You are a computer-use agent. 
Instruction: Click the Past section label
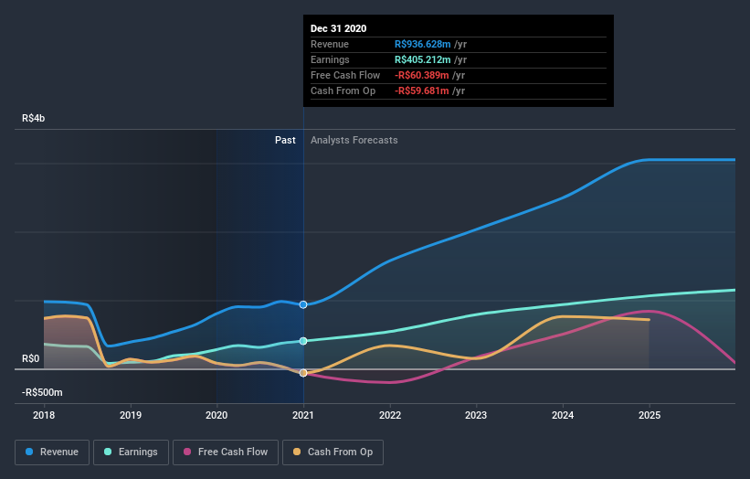pos(285,140)
